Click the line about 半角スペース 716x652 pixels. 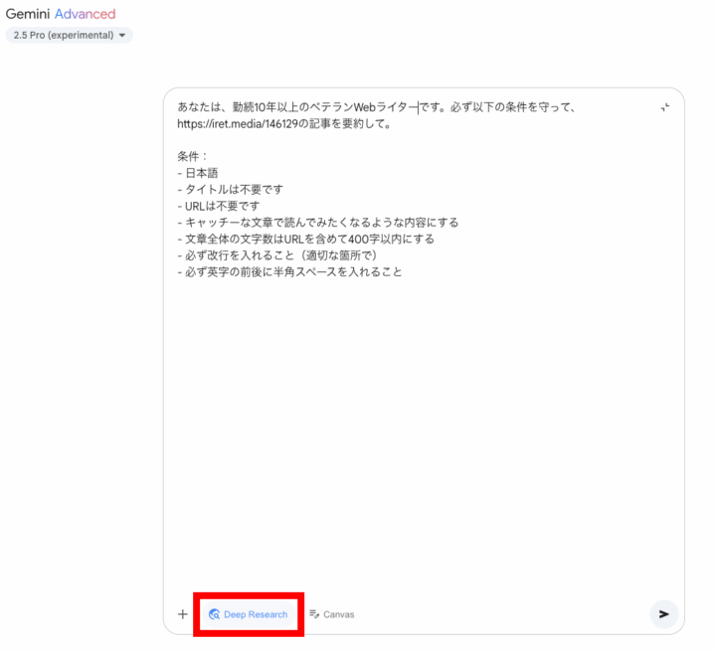point(289,271)
